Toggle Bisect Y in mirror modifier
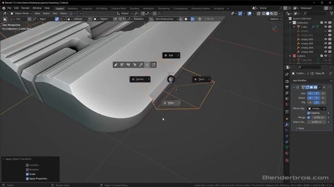 click(317, 98)
